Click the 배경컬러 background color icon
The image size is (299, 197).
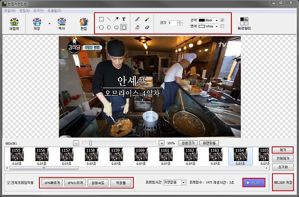[x=244, y=24]
